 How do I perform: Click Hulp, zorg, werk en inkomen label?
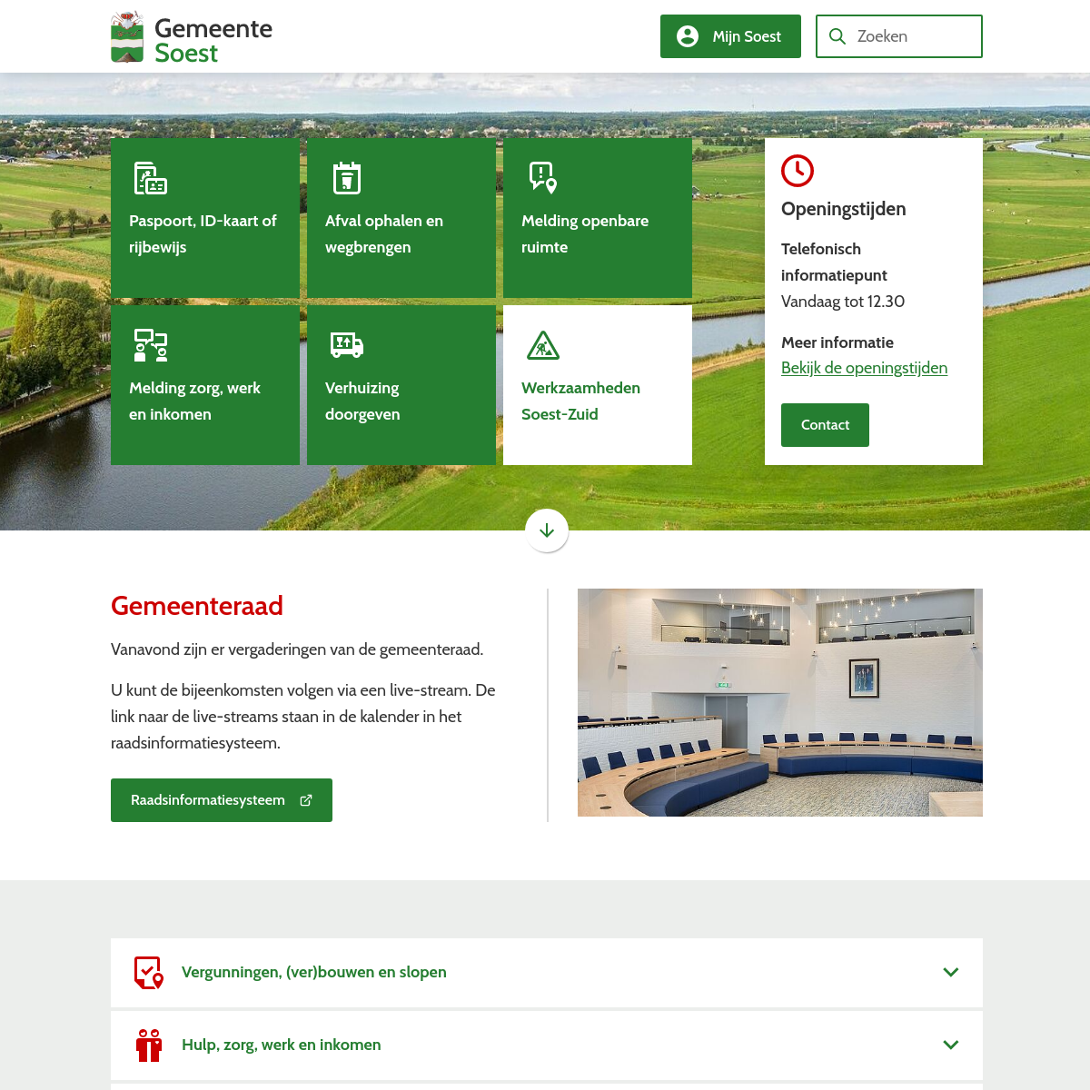282,1045
